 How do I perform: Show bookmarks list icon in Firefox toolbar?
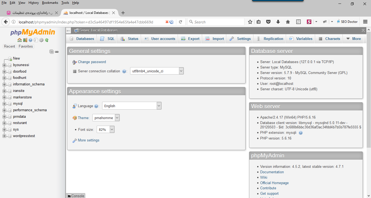pyautogui.click(x=259, y=22)
